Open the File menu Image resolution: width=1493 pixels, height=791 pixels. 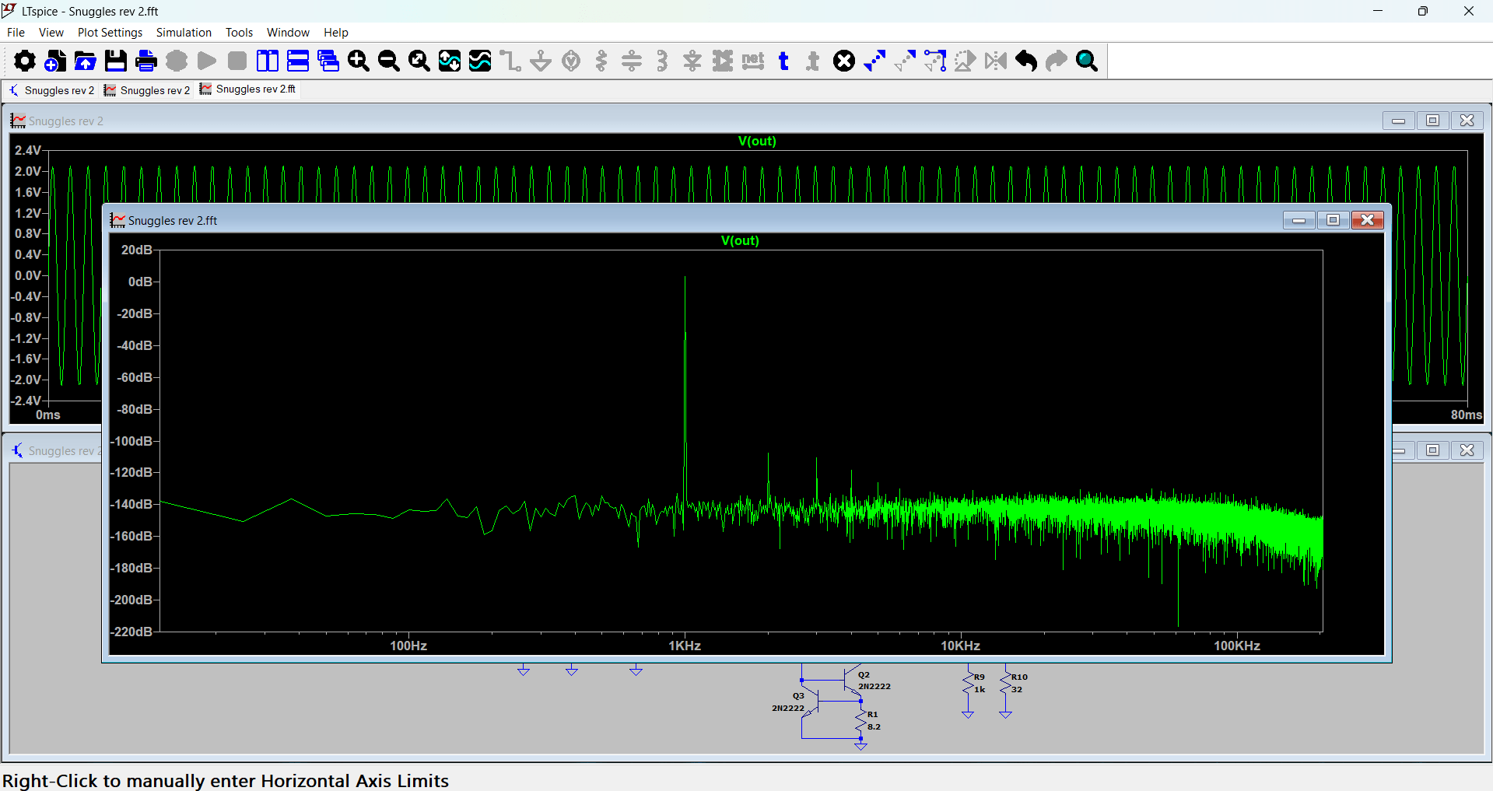pos(16,33)
